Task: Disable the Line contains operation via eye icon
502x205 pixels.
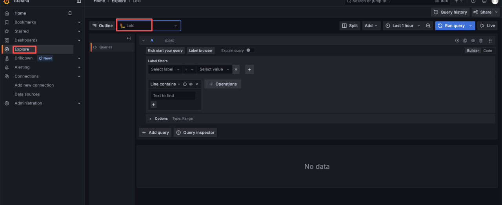Action: click(x=191, y=84)
